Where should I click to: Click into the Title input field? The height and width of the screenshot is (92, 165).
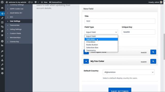[120, 21]
